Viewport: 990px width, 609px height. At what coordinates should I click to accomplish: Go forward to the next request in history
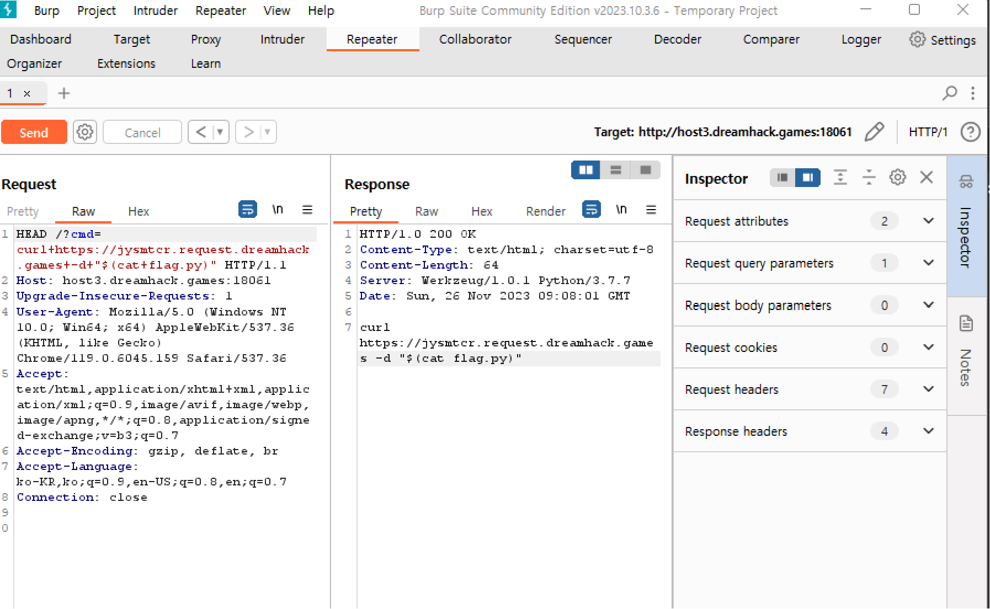[x=248, y=132]
